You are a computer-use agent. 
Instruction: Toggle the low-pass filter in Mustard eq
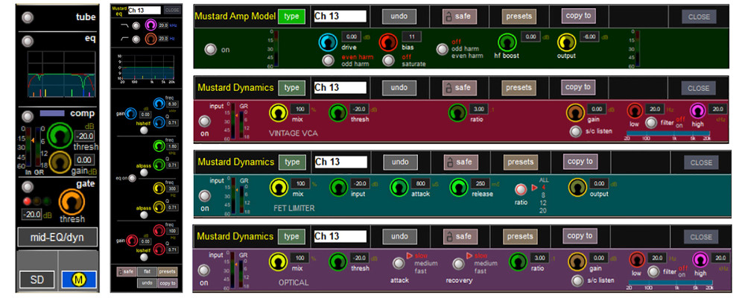click(136, 25)
